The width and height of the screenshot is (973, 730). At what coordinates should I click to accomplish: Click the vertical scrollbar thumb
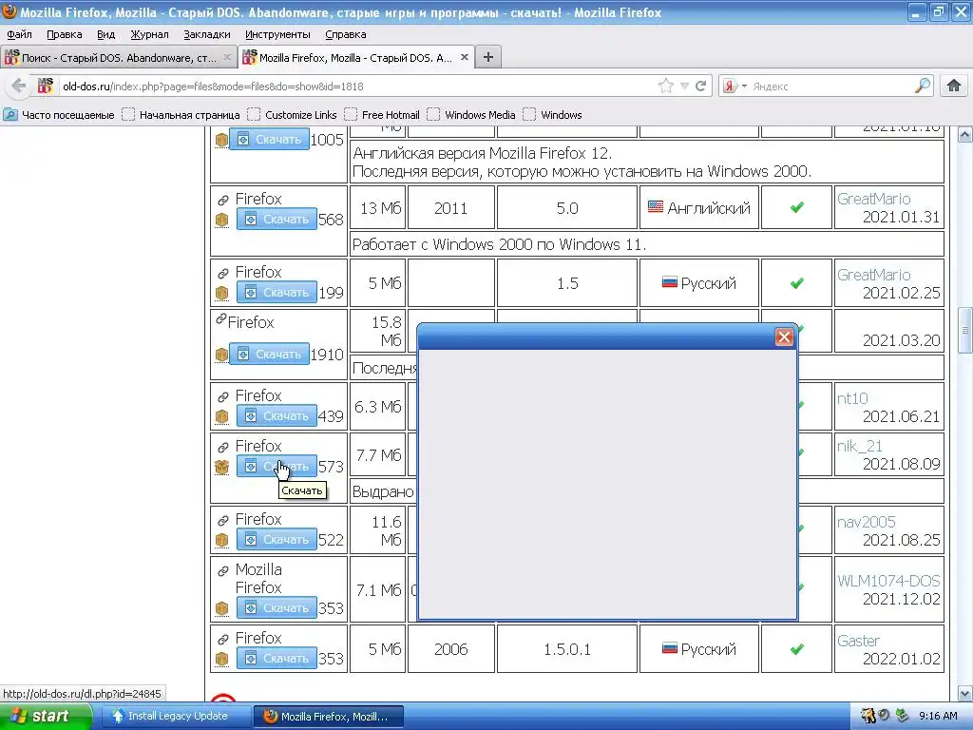(965, 330)
